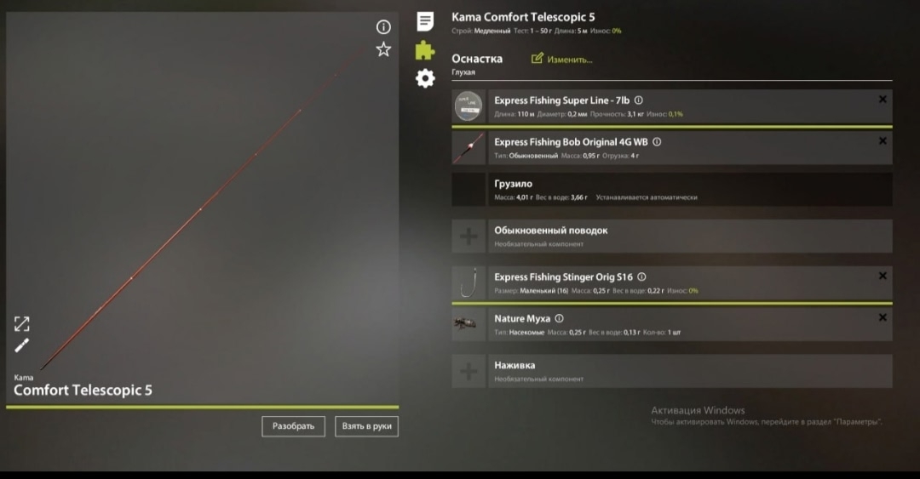Add a Наживка bait component
Screen dimensions: 920x479
(672, 371)
